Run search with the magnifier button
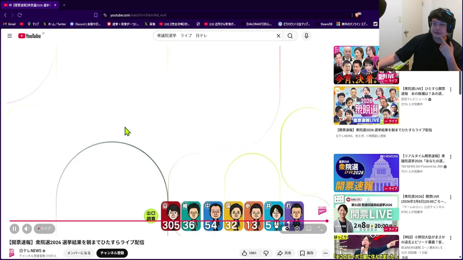Image resolution: width=463 pixels, height=260 pixels. click(290, 36)
